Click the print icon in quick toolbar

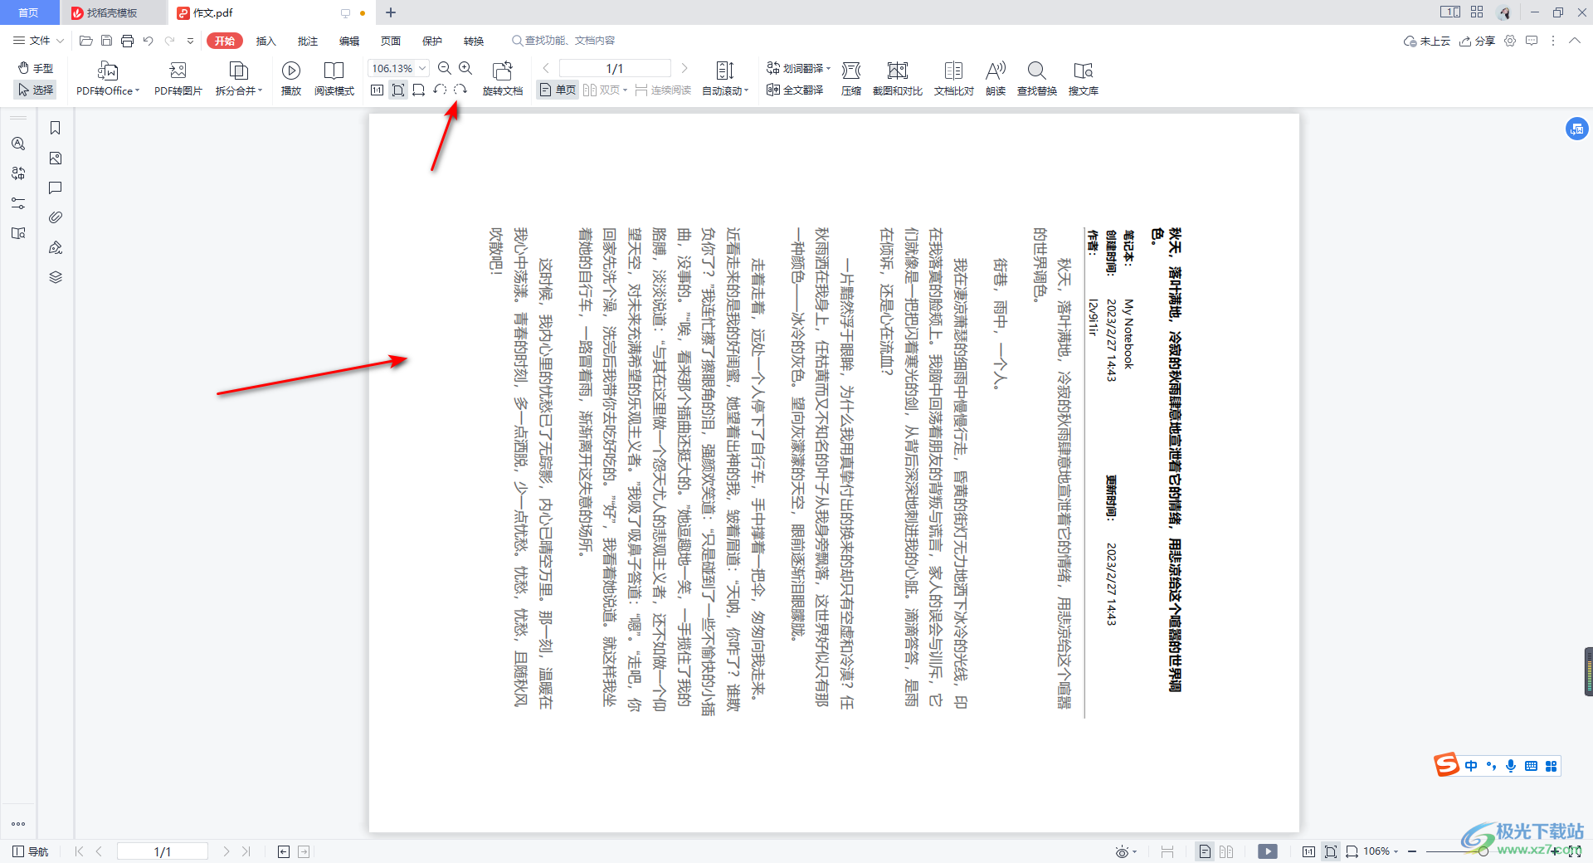click(x=127, y=41)
